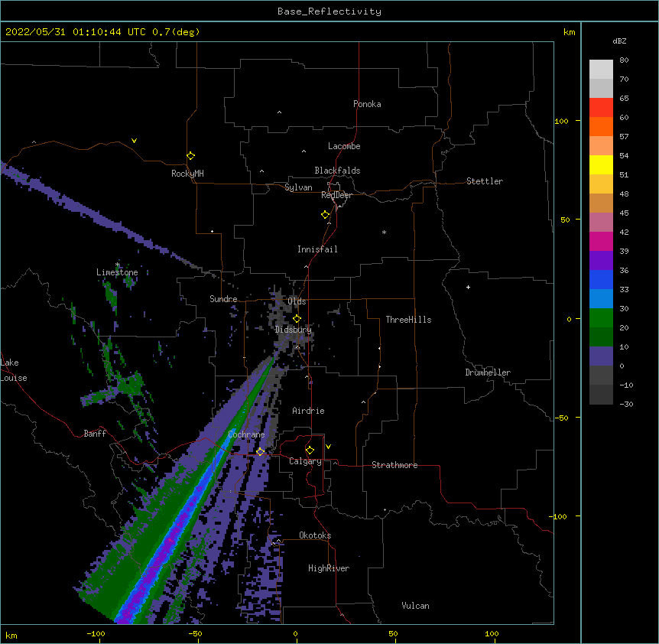Click the Lake Louise label
Image resolution: width=659 pixels, height=644 pixels.
pyautogui.click(x=14, y=370)
